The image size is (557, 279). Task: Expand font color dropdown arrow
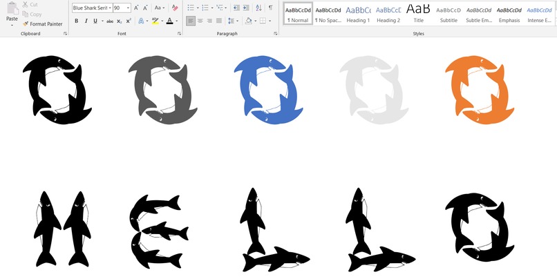[x=177, y=21]
